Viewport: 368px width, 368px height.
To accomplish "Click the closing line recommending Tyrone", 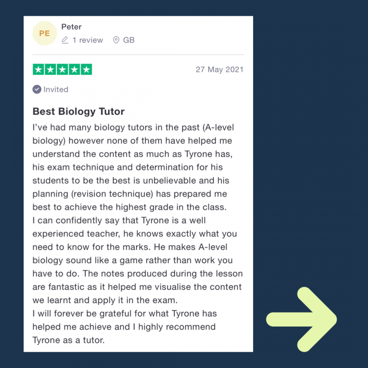I will [x=125, y=327].
